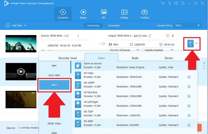Play the second video thumbnail
Image resolution: width=208 pixels, height=134 pixels.
(21, 72)
